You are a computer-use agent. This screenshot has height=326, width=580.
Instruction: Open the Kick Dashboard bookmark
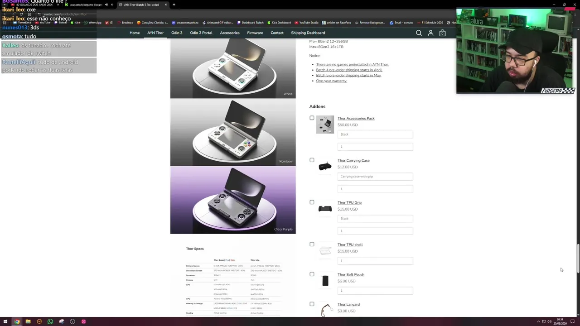[x=279, y=23]
